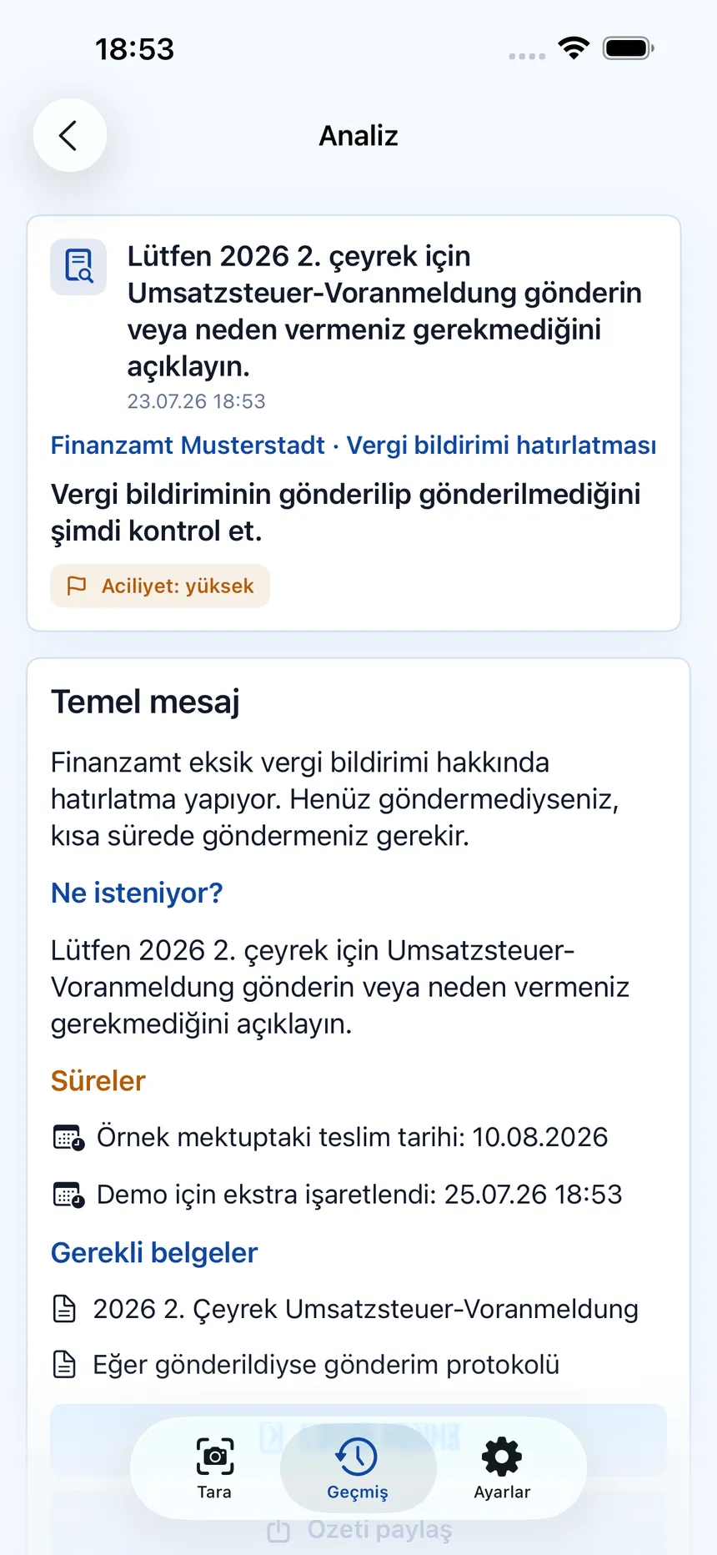Screen dimensions: 717x1555
Task: Tap the 23.07.26 18:53 timestamp
Action: (196, 401)
